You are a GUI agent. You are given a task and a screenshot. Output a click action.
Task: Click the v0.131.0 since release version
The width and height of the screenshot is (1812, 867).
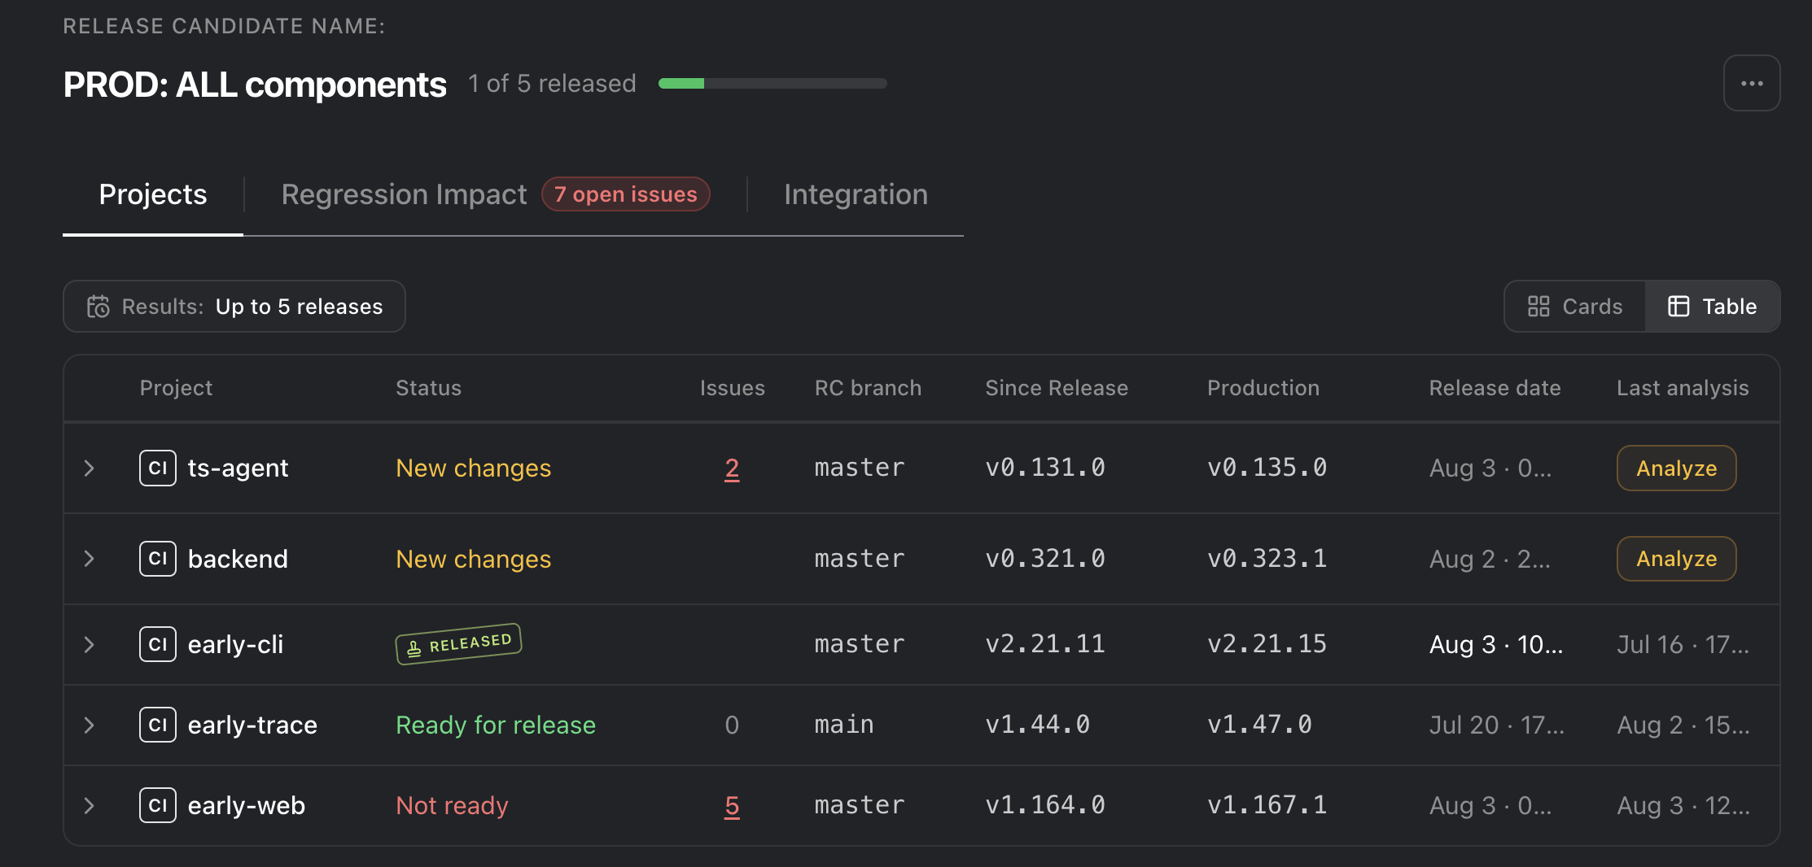pos(1045,468)
